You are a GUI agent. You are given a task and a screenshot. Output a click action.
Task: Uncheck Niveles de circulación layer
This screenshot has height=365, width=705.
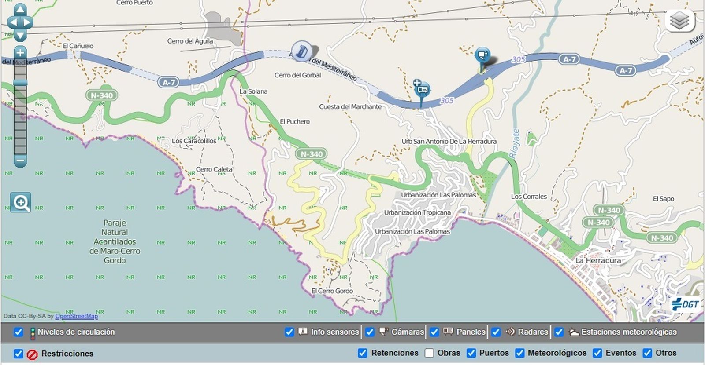(19, 332)
